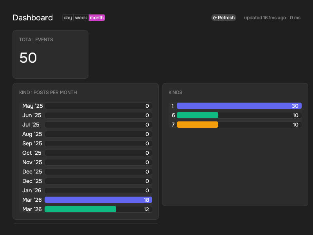This screenshot has height=235, width=313.
Task: Click the Jun '25 row
Action: pyautogui.click(x=86, y=115)
